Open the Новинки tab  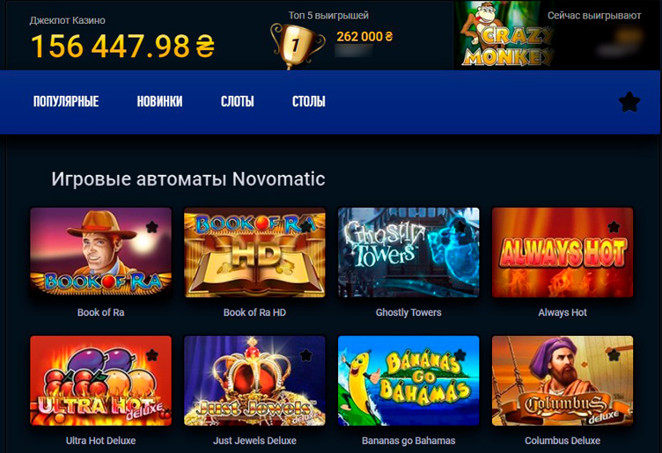click(159, 102)
